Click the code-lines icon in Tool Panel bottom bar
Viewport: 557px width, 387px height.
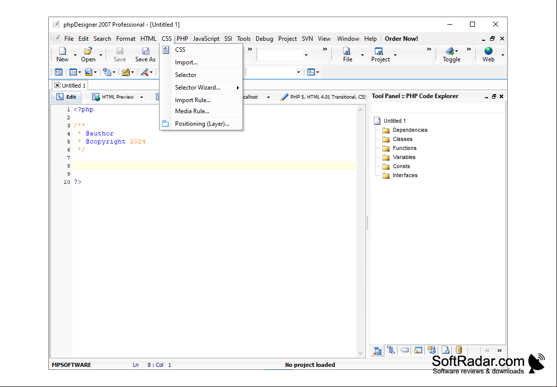pyautogui.click(x=391, y=350)
